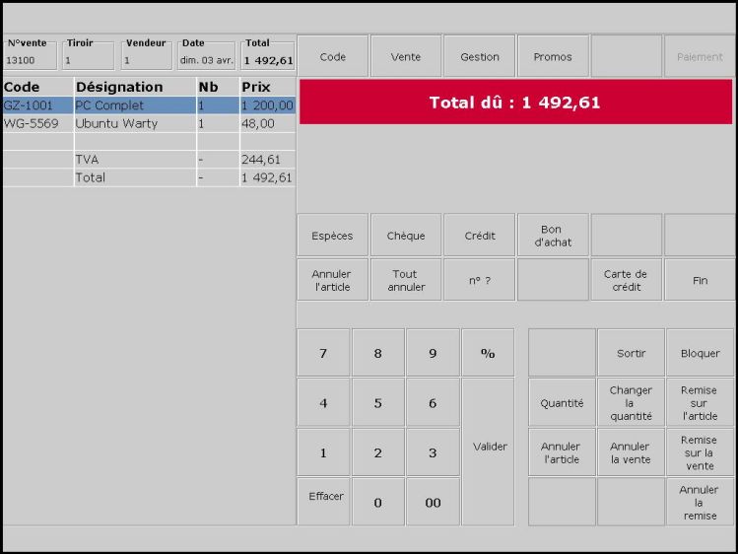Click the Sortir button
Image resolution: width=738 pixels, height=554 pixels.
(x=631, y=353)
